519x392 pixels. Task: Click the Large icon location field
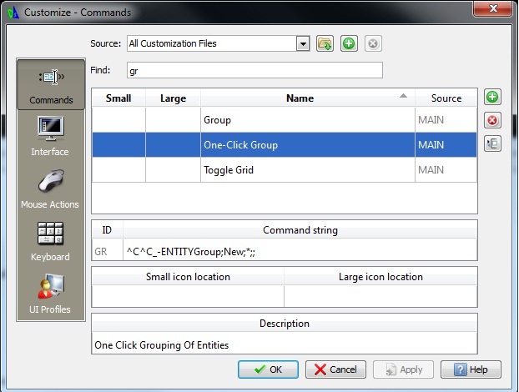[x=380, y=296]
